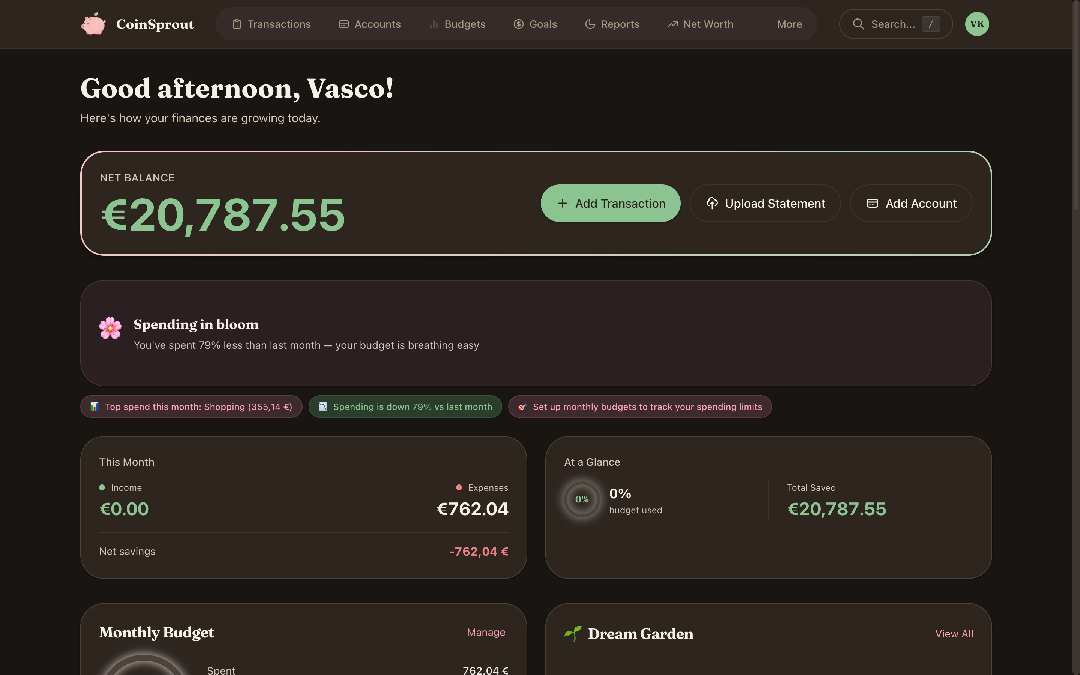Image resolution: width=1080 pixels, height=675 pixels.
Task: Open Reports via the moon icon
Action: [590, 24]
